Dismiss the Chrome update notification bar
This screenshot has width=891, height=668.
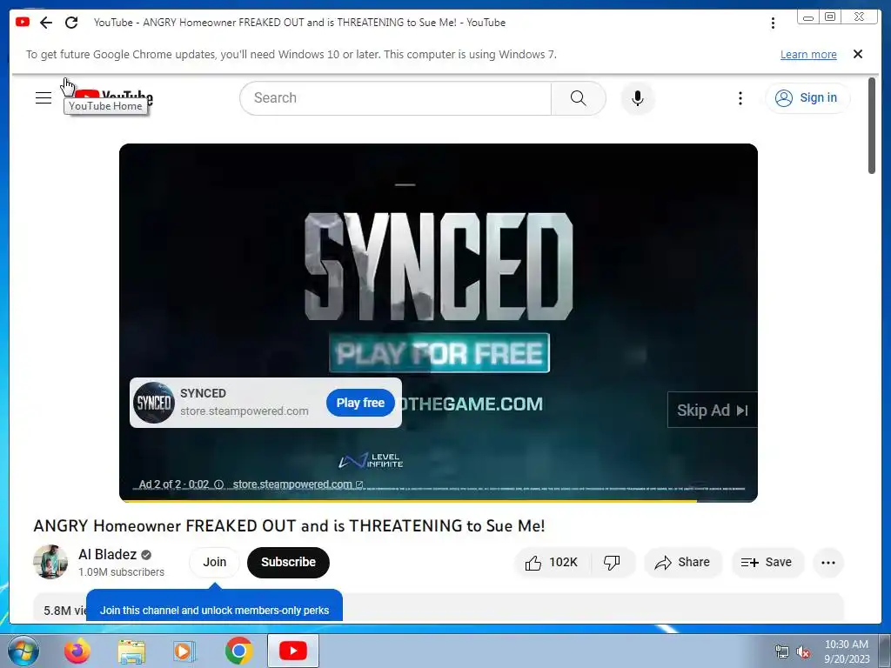point(858,54)
